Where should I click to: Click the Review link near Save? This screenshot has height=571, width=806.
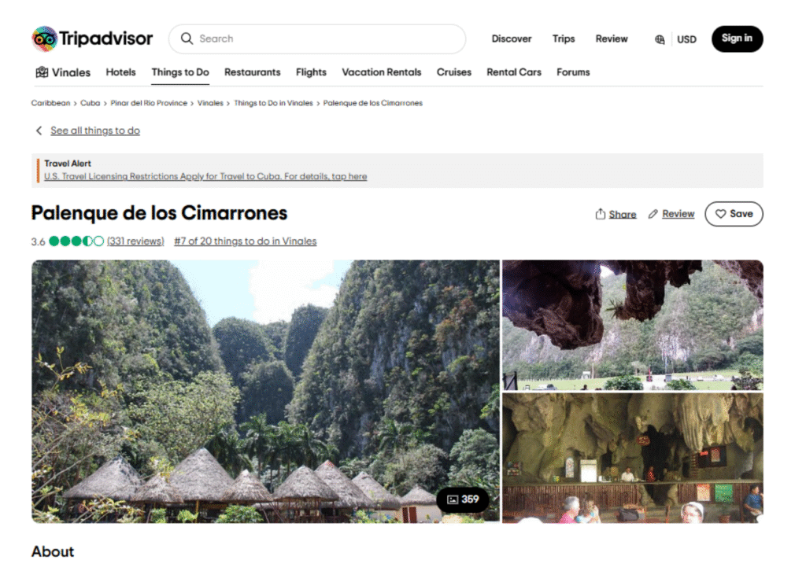pyautogui.click(x=678, y=214)
